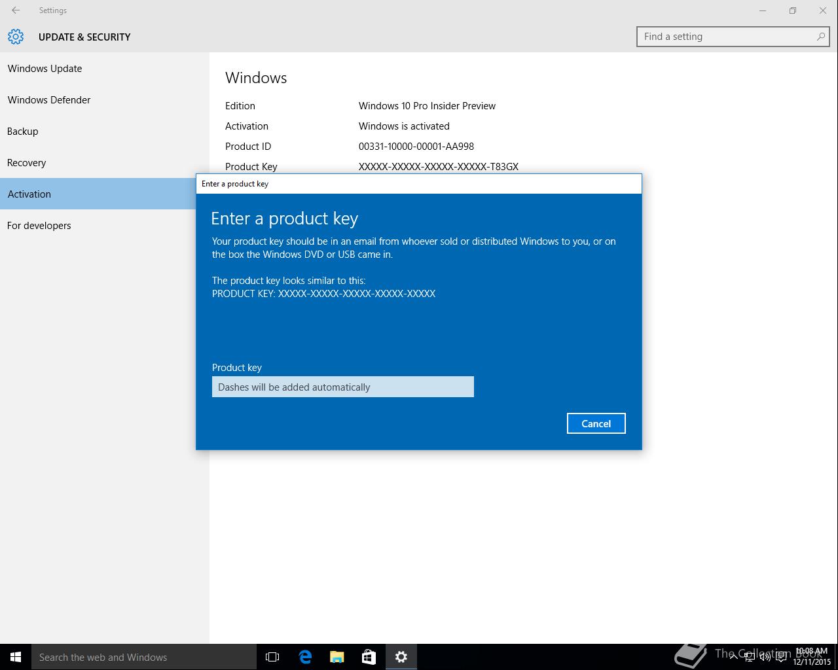This screenshot has height=670, width=838.
Task: Click the volume speaker tray icon
Action: (765, 657)
